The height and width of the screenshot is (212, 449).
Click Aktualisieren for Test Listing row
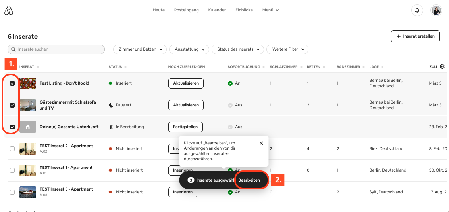(x=186, y=83)
